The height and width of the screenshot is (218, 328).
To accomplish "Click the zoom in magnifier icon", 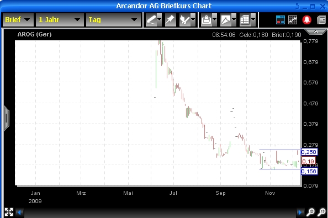I will (x=321, y=212).
